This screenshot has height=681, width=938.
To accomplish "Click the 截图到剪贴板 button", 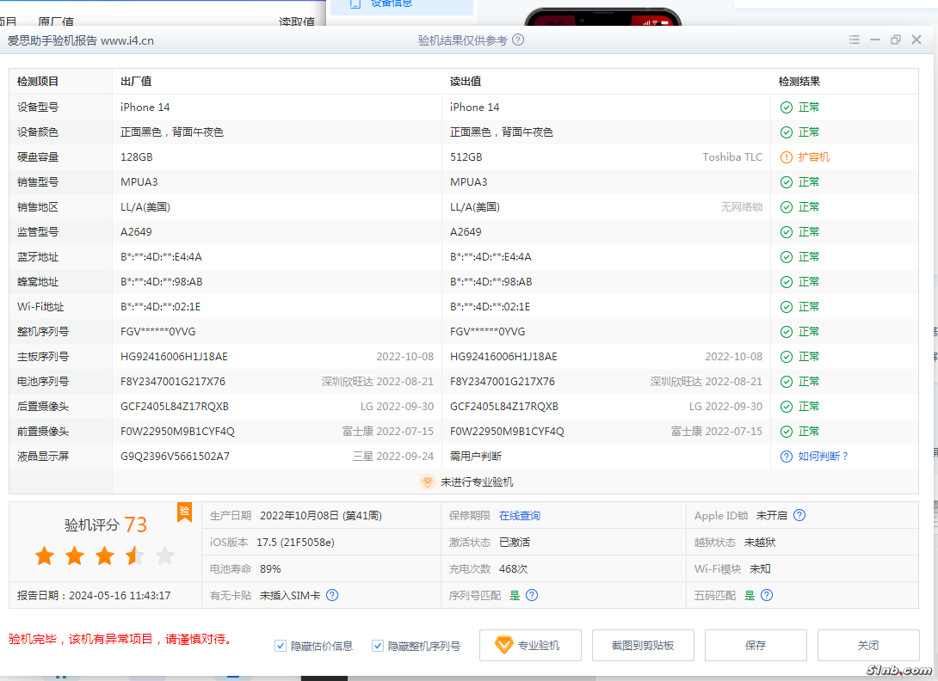I will (x=643, y=646).
